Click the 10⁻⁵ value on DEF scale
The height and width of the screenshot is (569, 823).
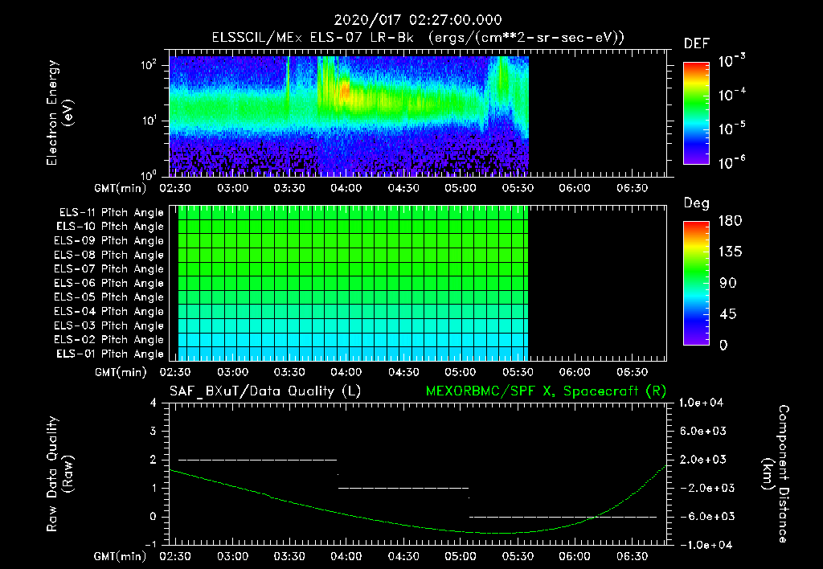[731, 128]
